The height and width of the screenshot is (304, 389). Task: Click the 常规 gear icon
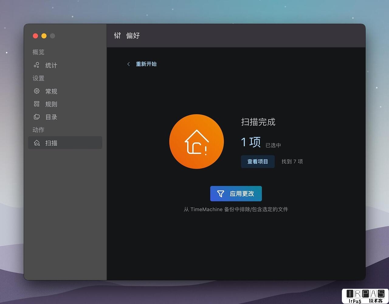(36, 91)
